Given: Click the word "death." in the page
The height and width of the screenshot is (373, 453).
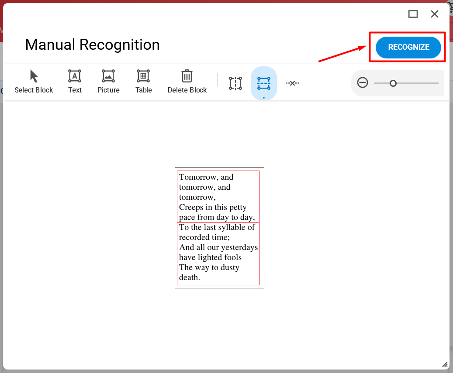Looking at the screenshot, I should tap(190, 277).
